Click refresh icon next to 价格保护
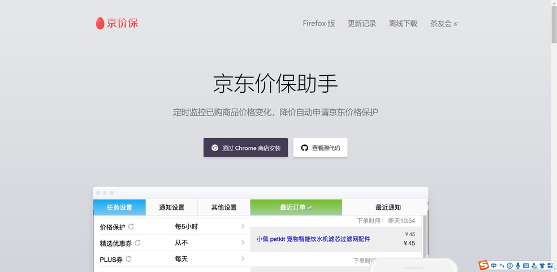Viewport: 557px width, 272px height. [x=131, y=227]
